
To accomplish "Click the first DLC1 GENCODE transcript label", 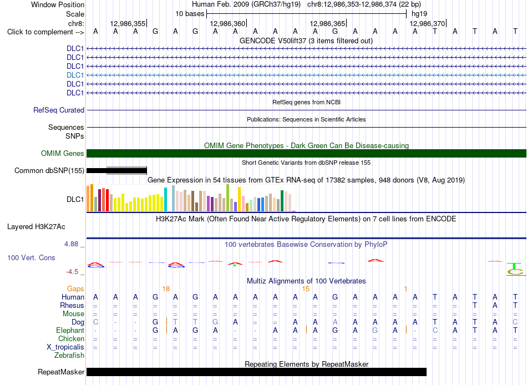I will coord(75,48).
